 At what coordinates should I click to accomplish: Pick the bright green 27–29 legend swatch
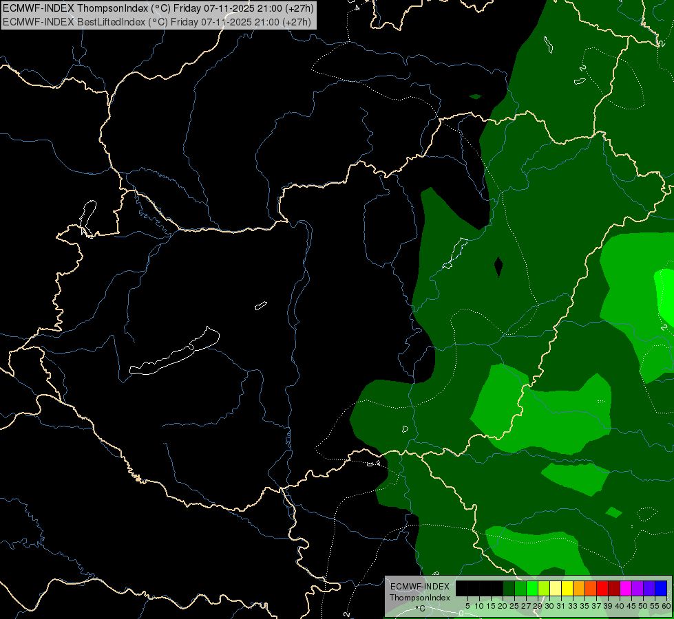532,588
